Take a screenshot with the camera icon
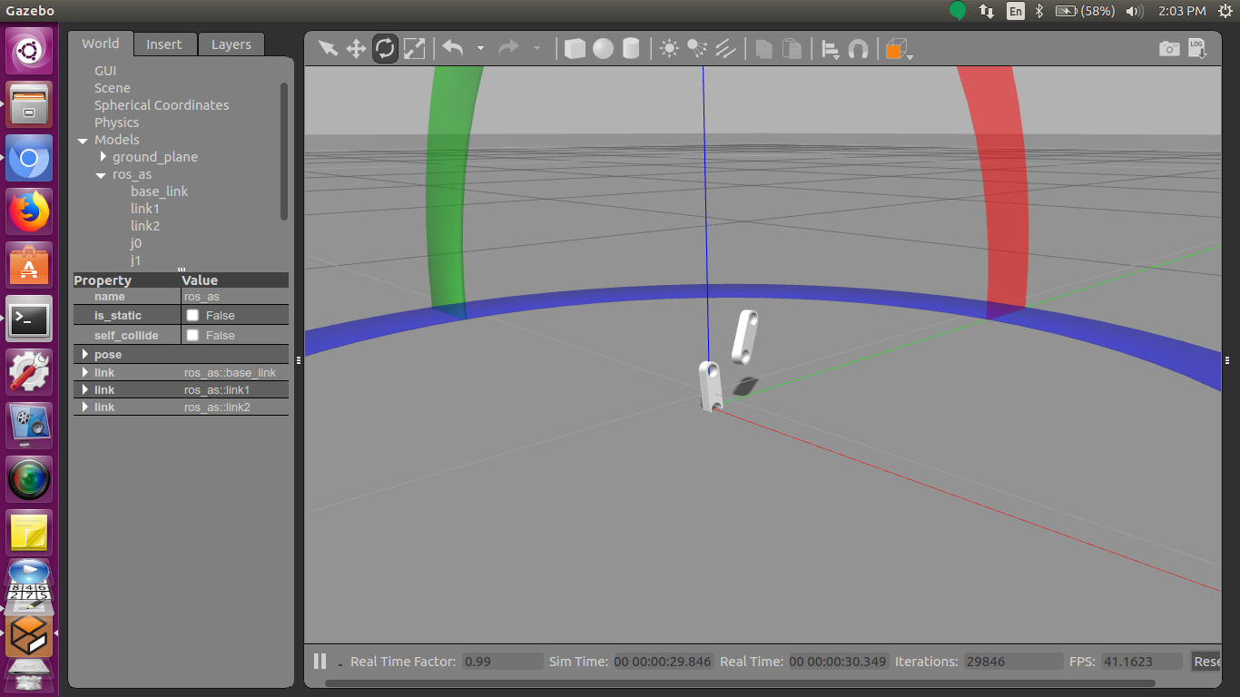1240x697 pixels. (1169, 49)
